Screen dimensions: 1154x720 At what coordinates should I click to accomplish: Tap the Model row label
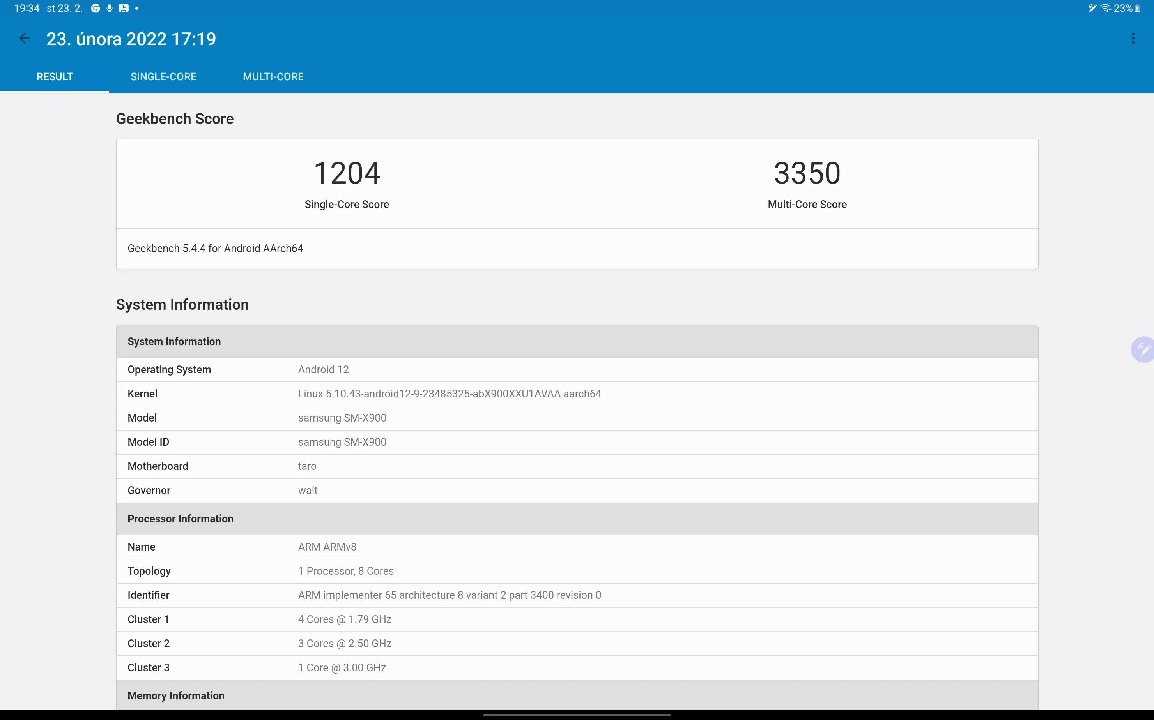pyautogui.click(x=142, y=418)
